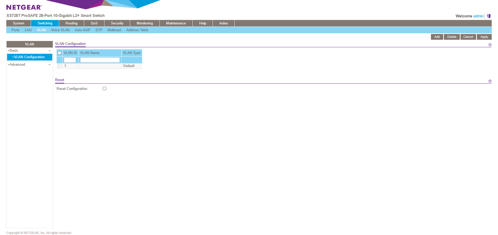Open help icon for Reset section

pos(490,81)
